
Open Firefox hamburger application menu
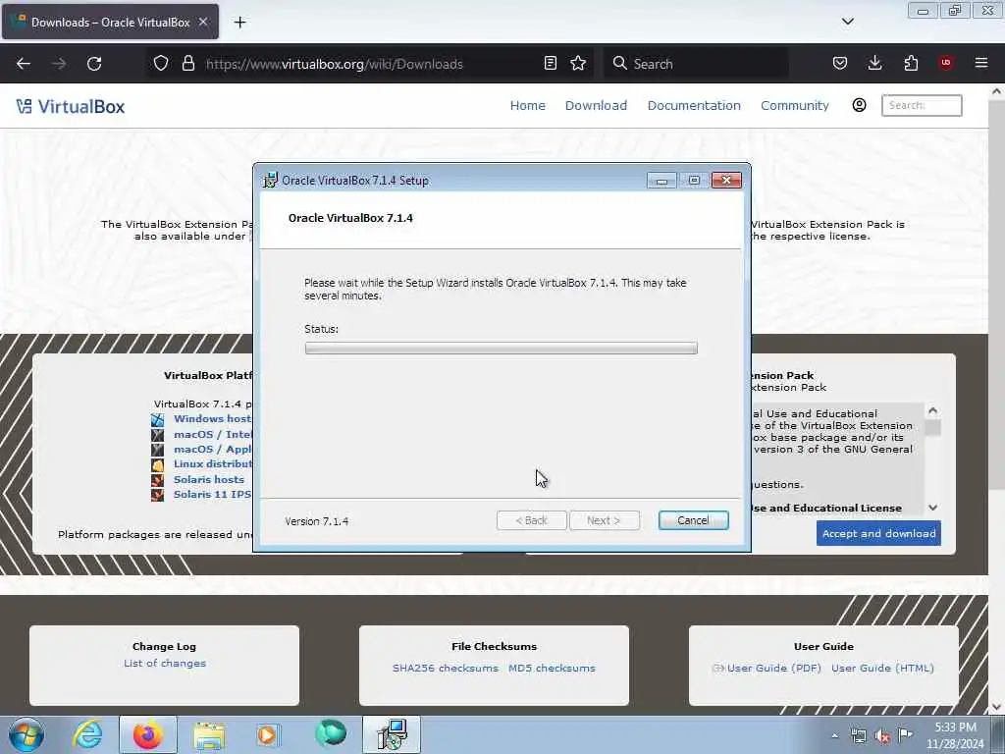(981, 63)
